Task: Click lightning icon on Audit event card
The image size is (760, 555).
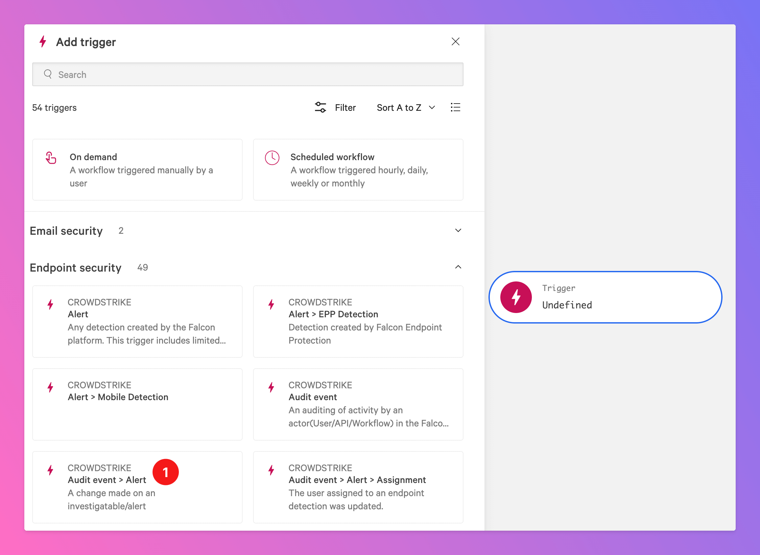Action: [x=271, y=387]
